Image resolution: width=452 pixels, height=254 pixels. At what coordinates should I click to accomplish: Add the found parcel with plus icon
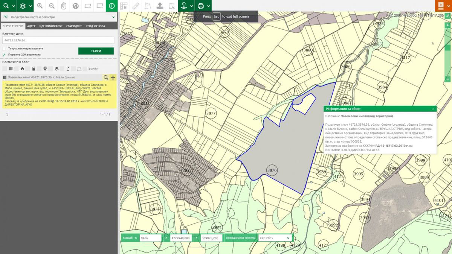[113, 77]
